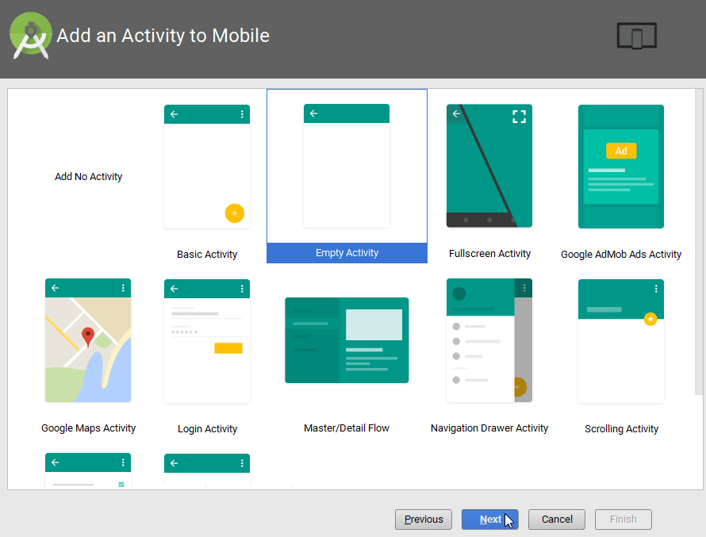Cancel the new activity wizard

557,520
